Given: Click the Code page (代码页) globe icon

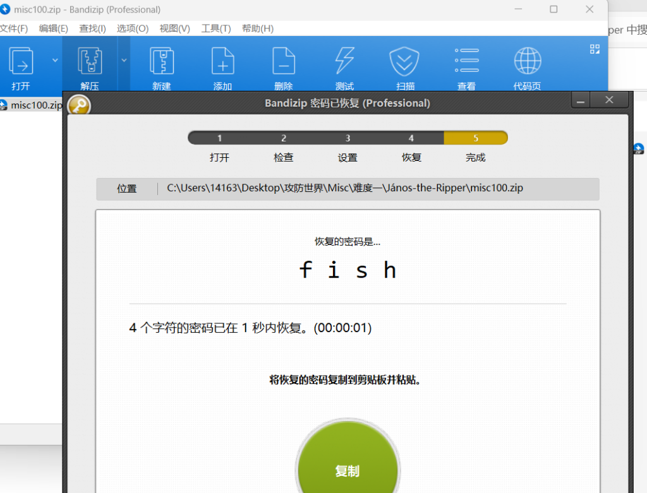Looking at the screenshot, I should (x=527, y=62).
